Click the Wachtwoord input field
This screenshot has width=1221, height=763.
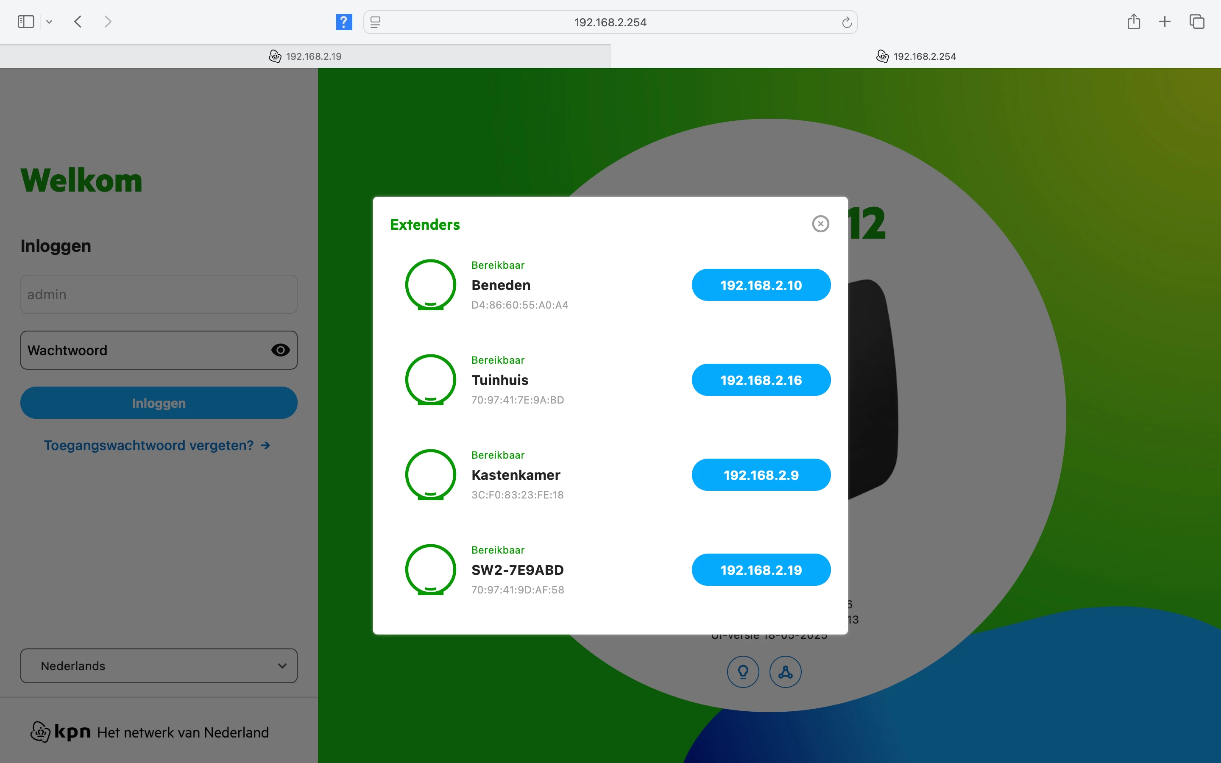click(144, 350)
